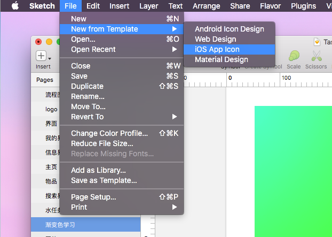
Task: Choose Duplicate from File menu
Action: click(x=122, y=86)
